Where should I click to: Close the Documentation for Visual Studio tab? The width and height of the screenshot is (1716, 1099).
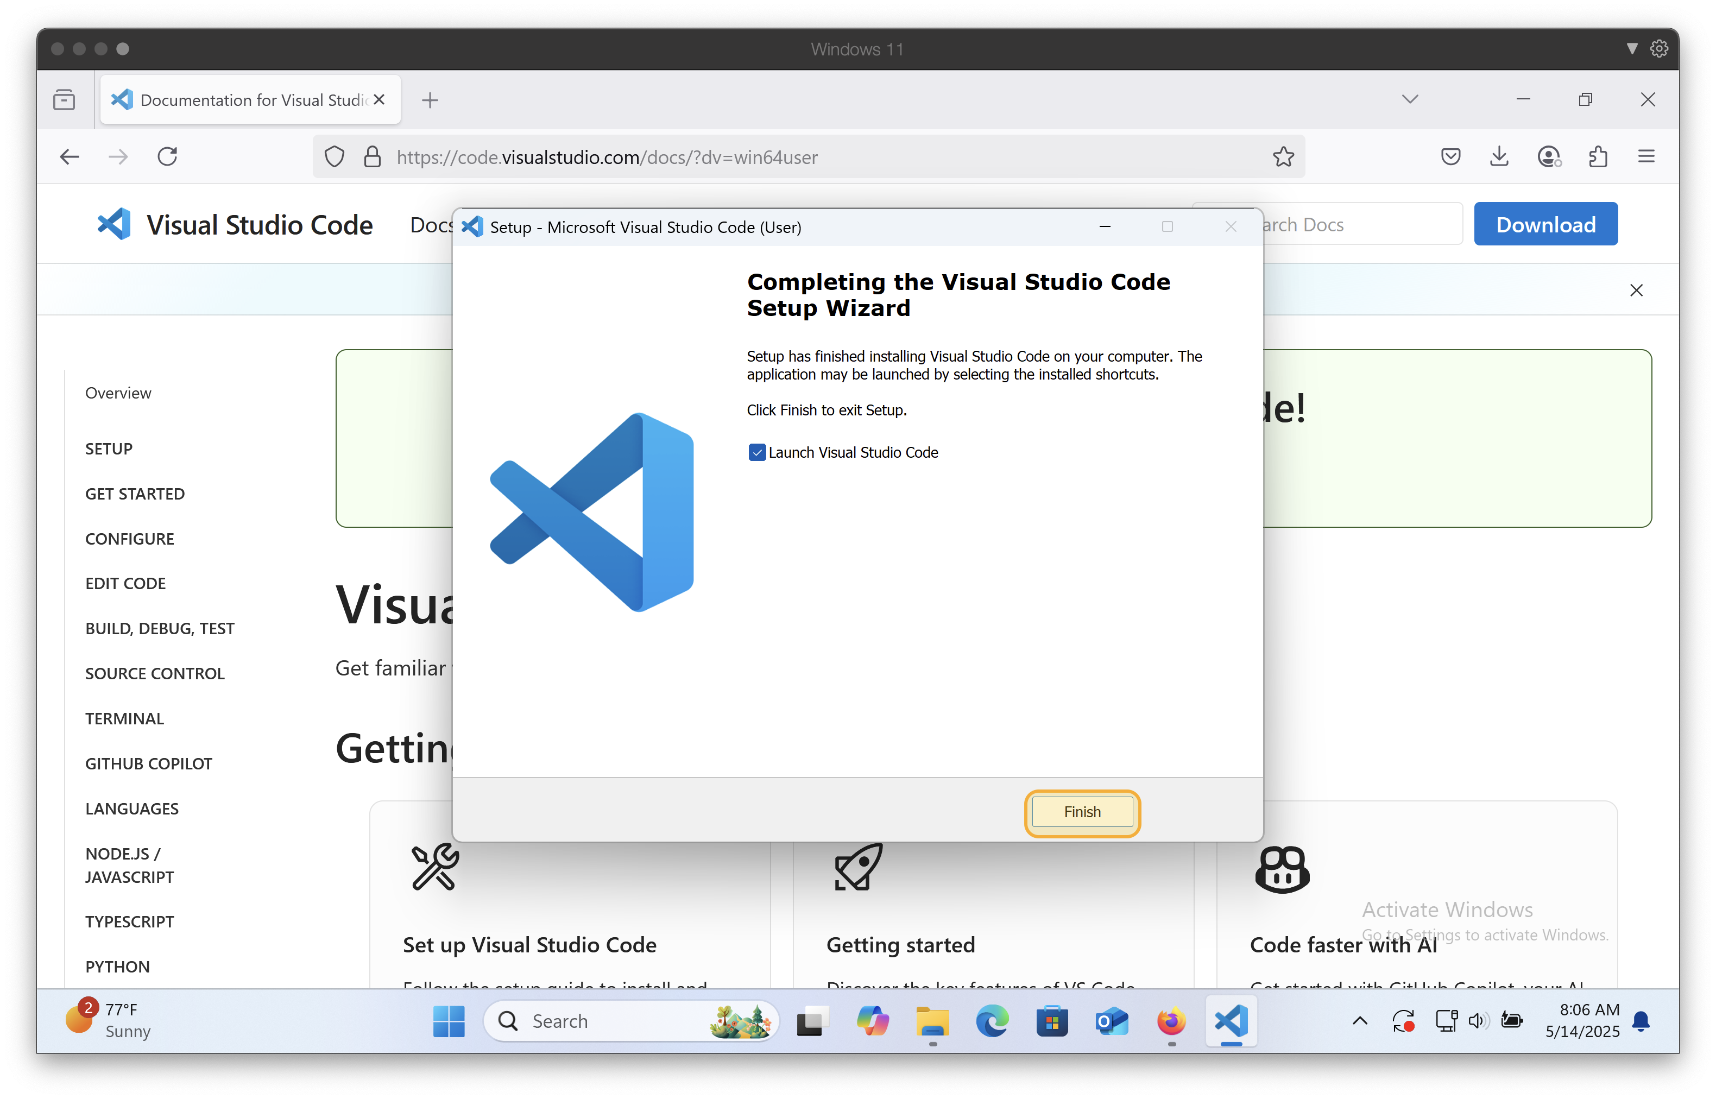pyautogui.click(x=380, y=100)
